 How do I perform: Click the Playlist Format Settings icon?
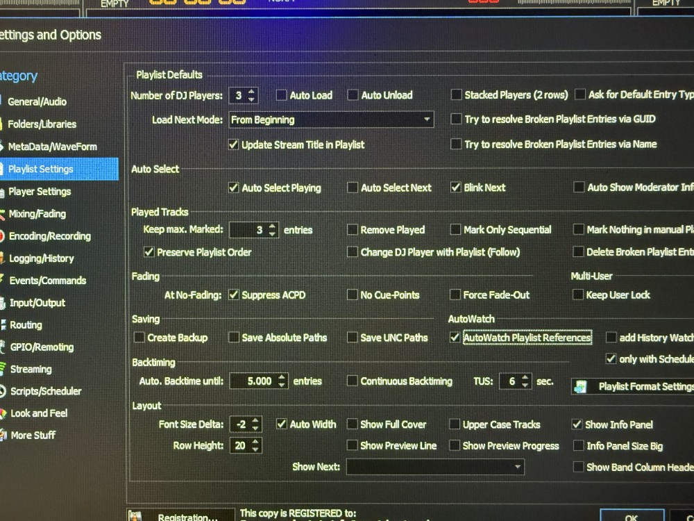click(580, 387)
